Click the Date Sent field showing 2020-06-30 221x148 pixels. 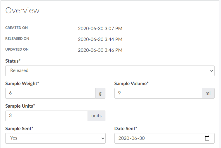[158, 138]
